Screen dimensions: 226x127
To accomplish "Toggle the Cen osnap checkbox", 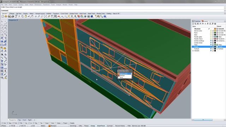I will (x=24, y=123).
